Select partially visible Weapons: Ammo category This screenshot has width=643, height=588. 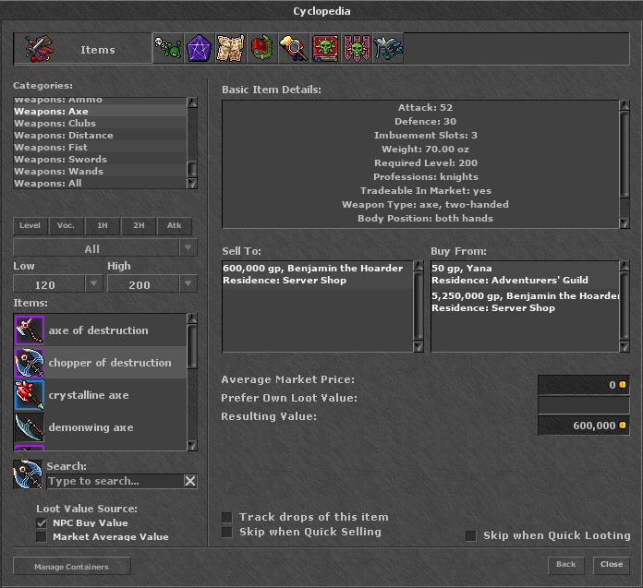point(100,101)
